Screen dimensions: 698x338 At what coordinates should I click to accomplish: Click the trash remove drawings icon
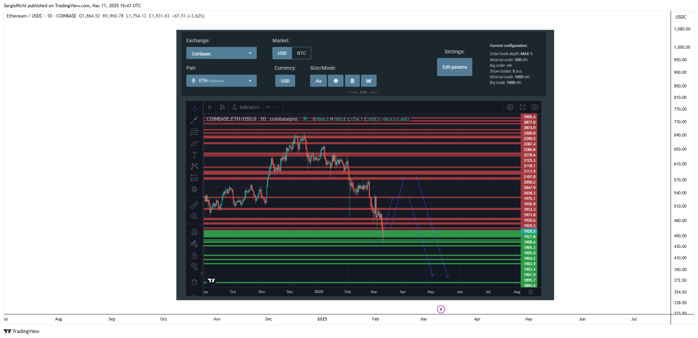point(194,282)
